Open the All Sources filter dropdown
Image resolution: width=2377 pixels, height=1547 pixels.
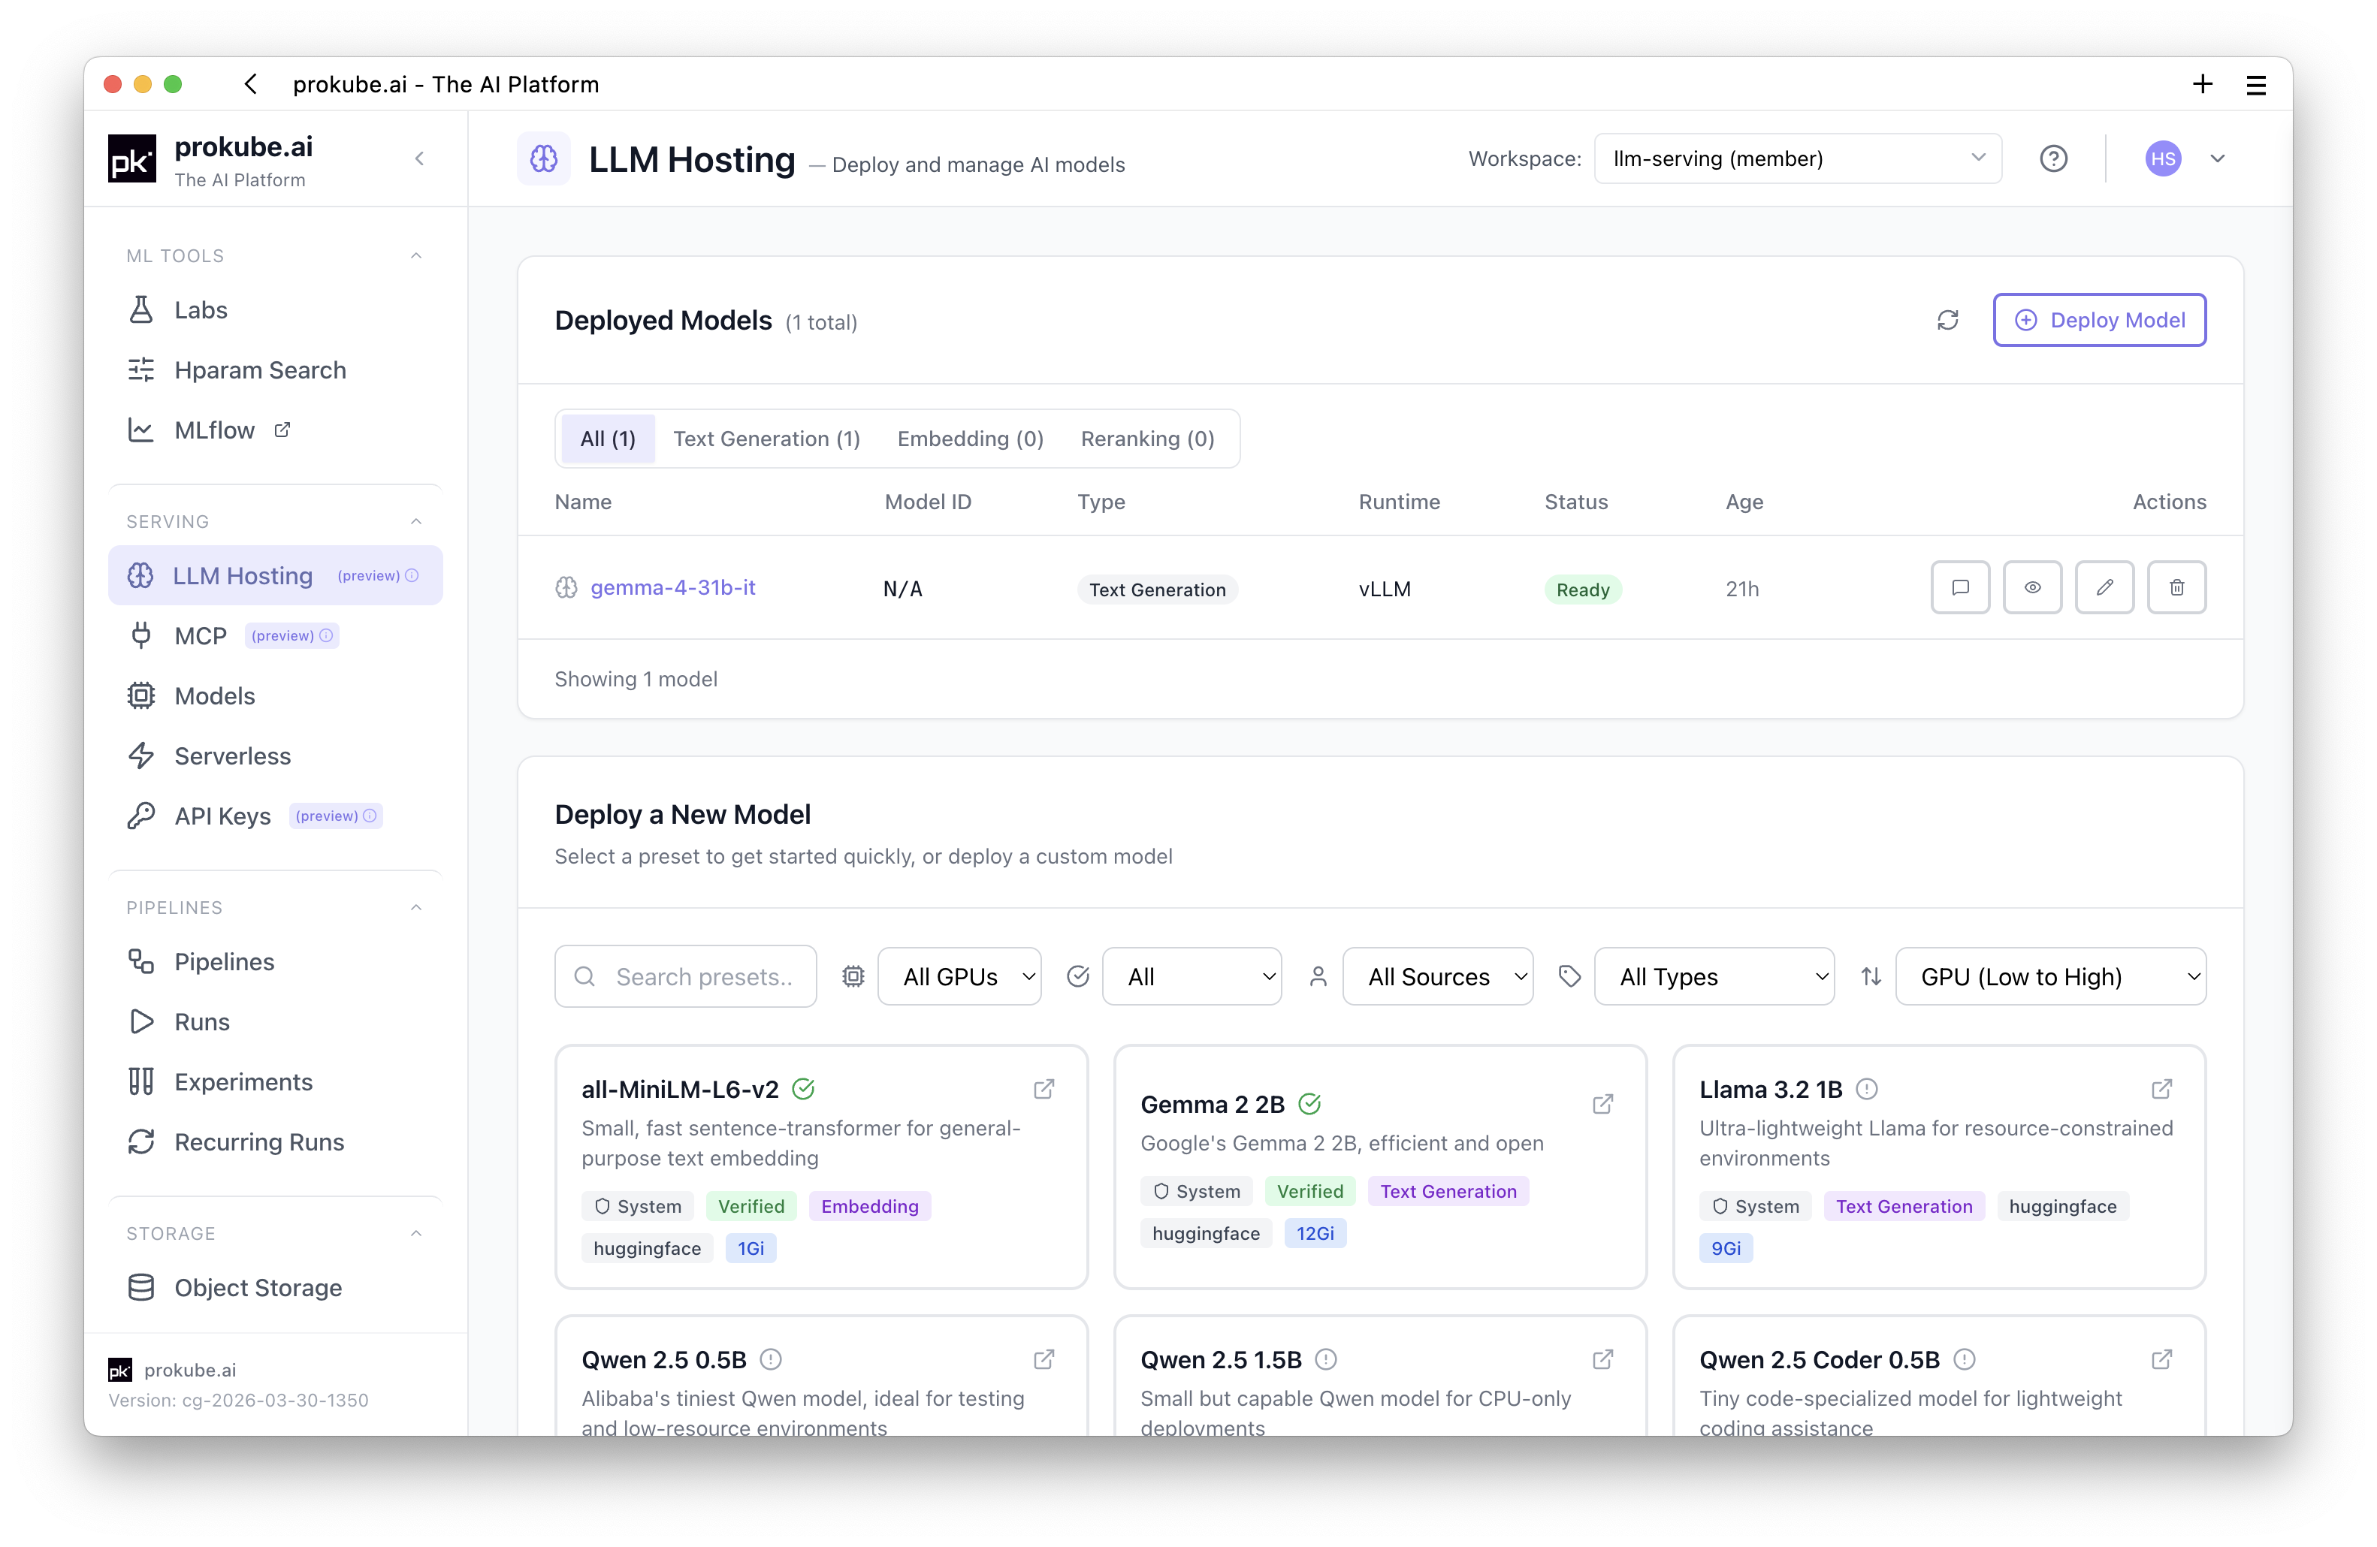pos(1437,977)
